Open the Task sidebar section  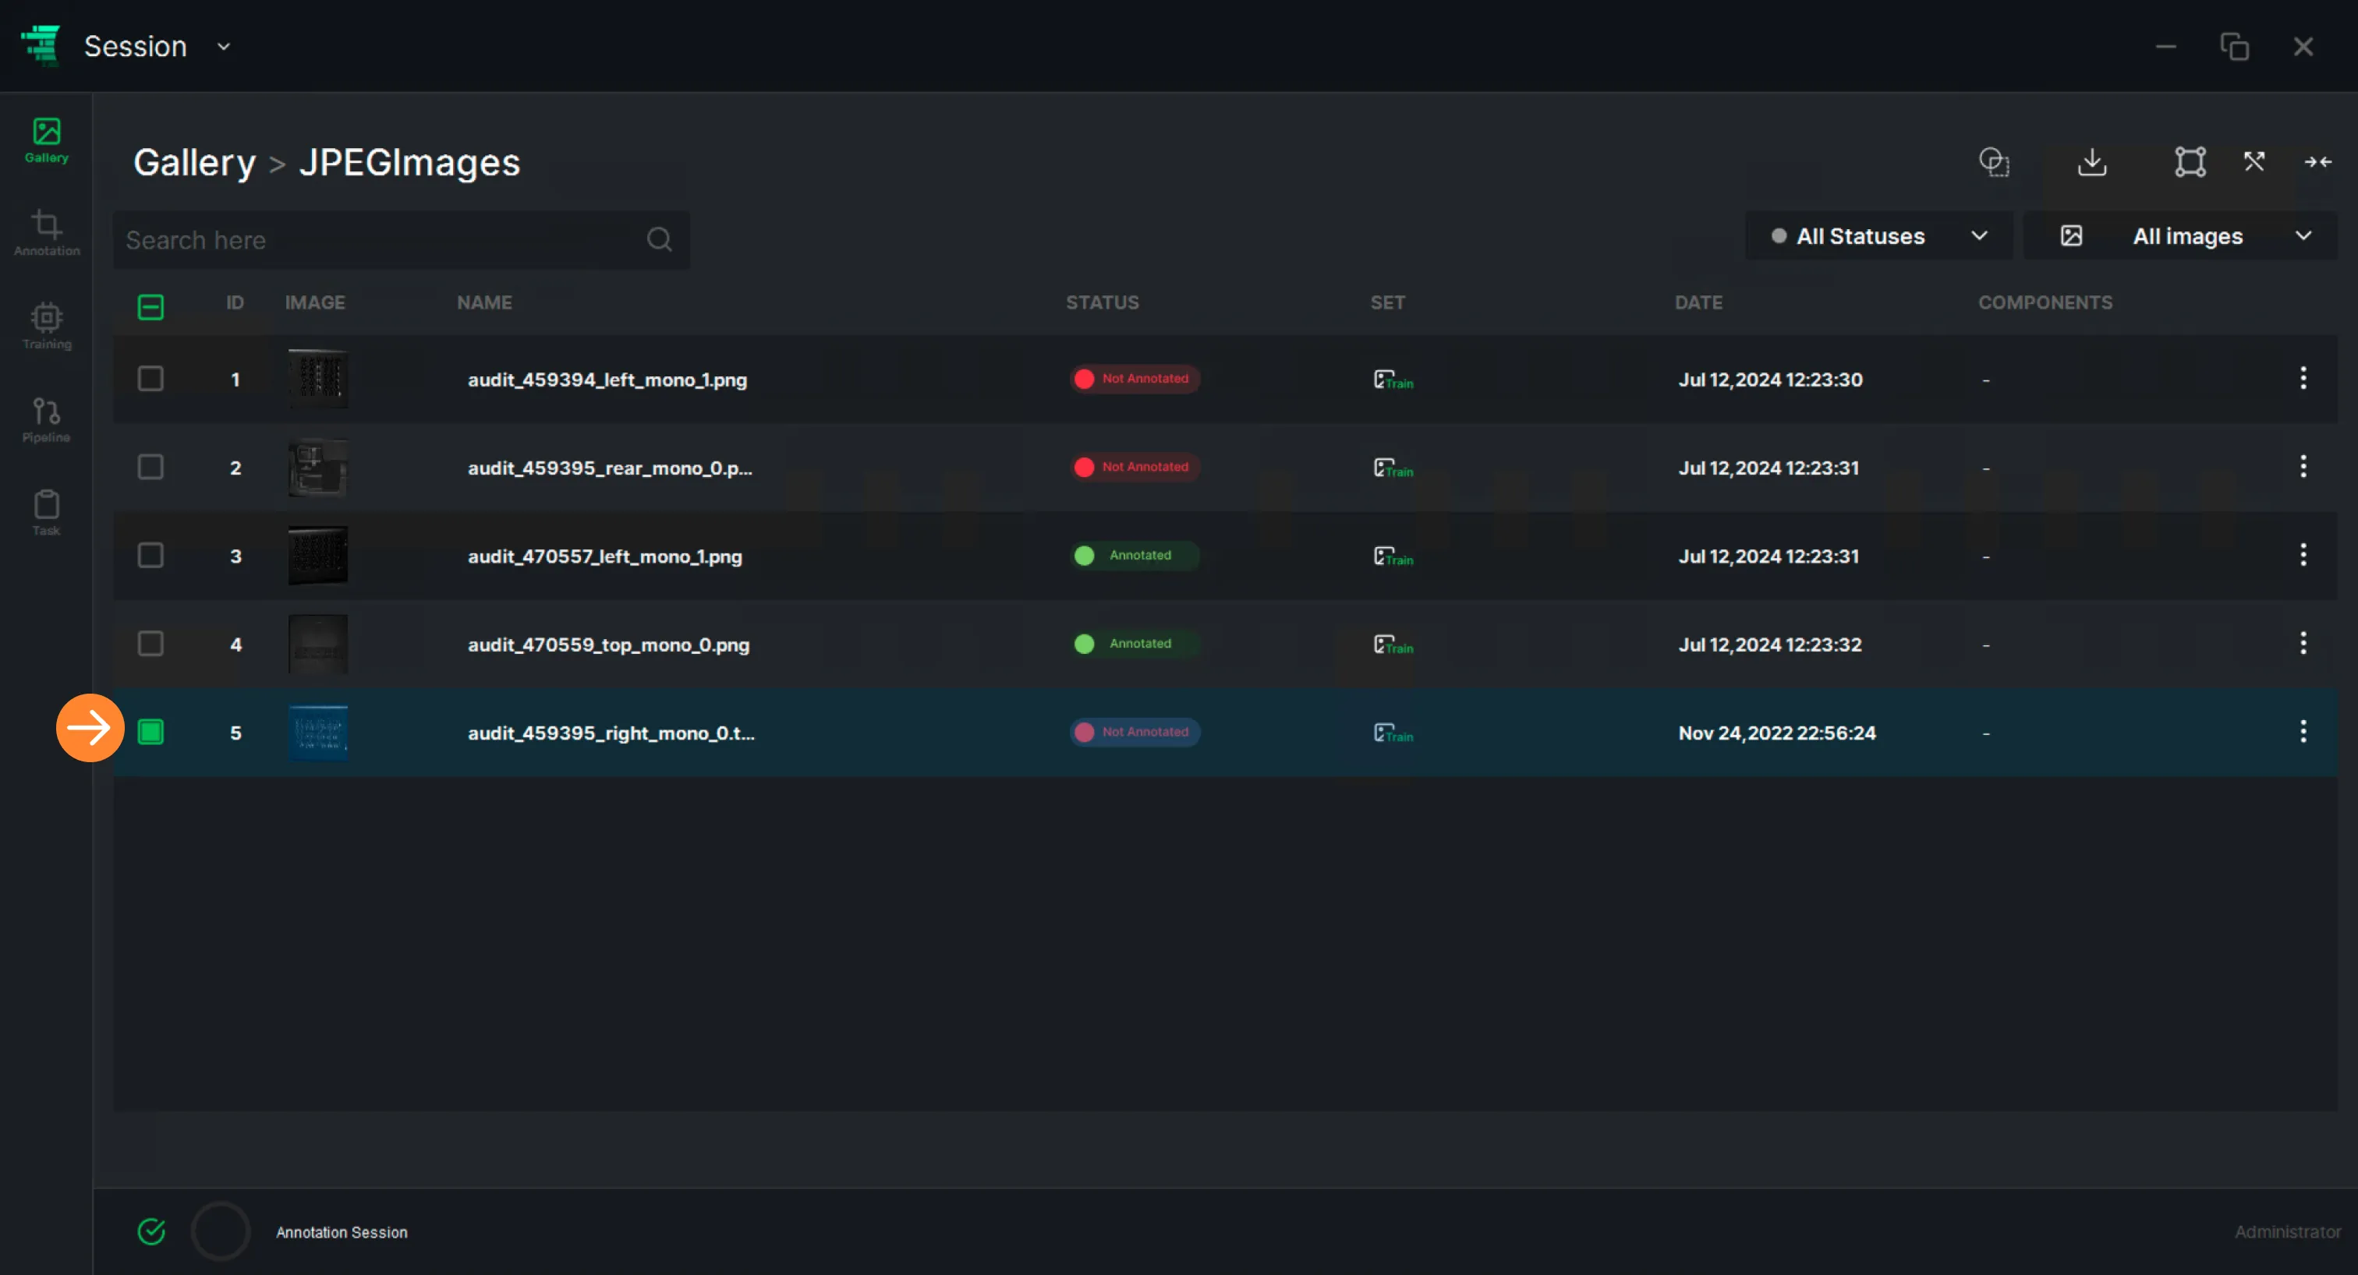tap(47, 513)
